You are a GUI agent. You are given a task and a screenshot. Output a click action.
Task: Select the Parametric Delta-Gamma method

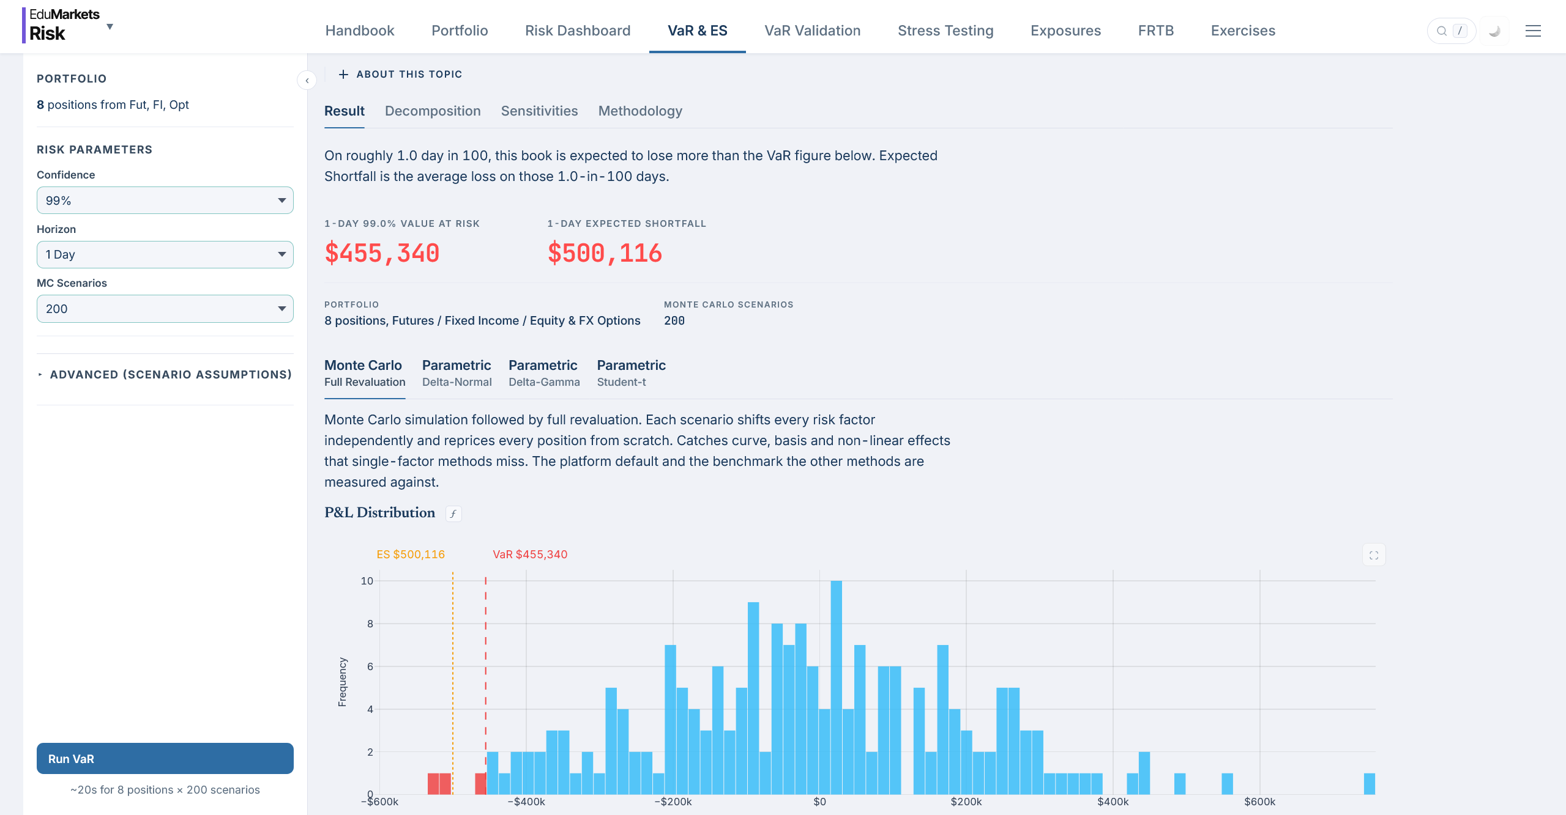coord(544,373)
